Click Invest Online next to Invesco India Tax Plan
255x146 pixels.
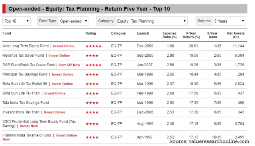click(x=55, y=112)
